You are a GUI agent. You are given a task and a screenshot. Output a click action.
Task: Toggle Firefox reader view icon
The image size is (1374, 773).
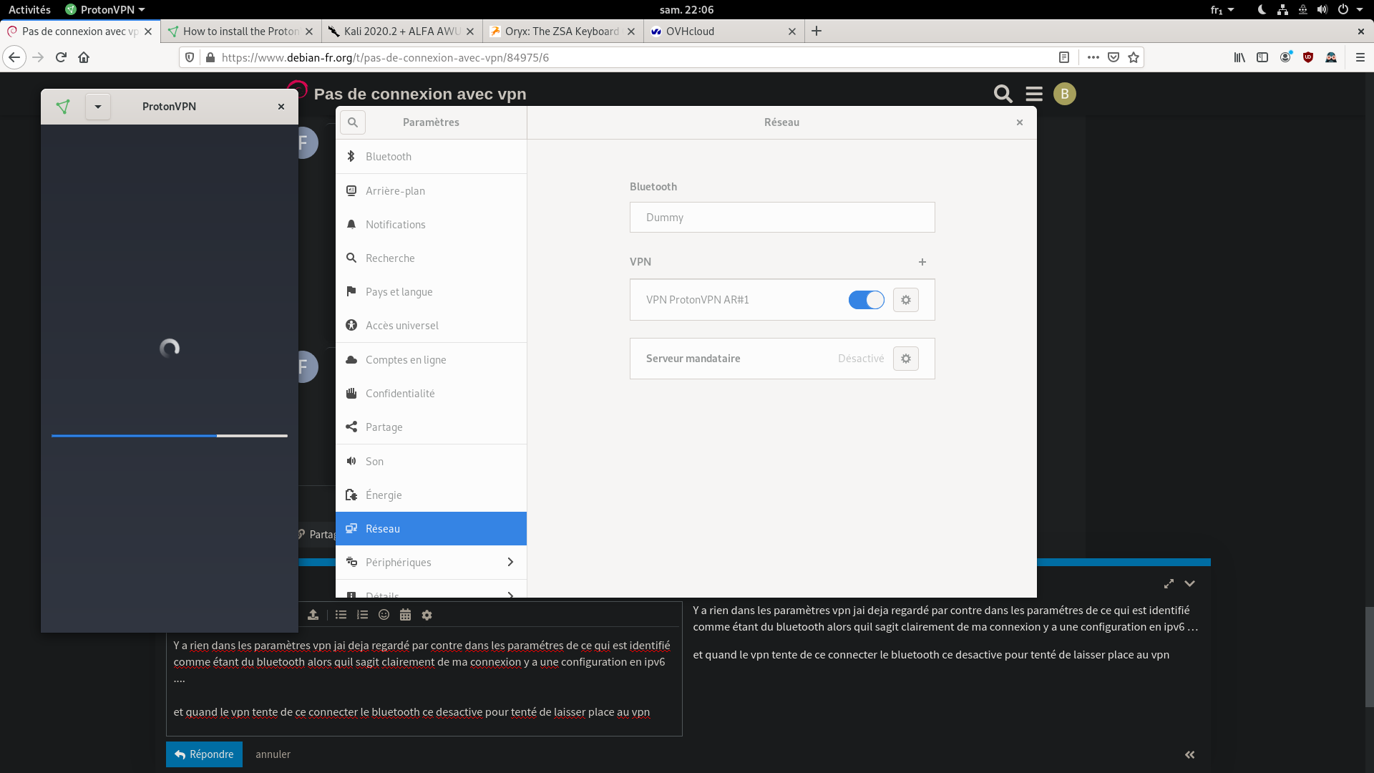[x=1064, y=57]
